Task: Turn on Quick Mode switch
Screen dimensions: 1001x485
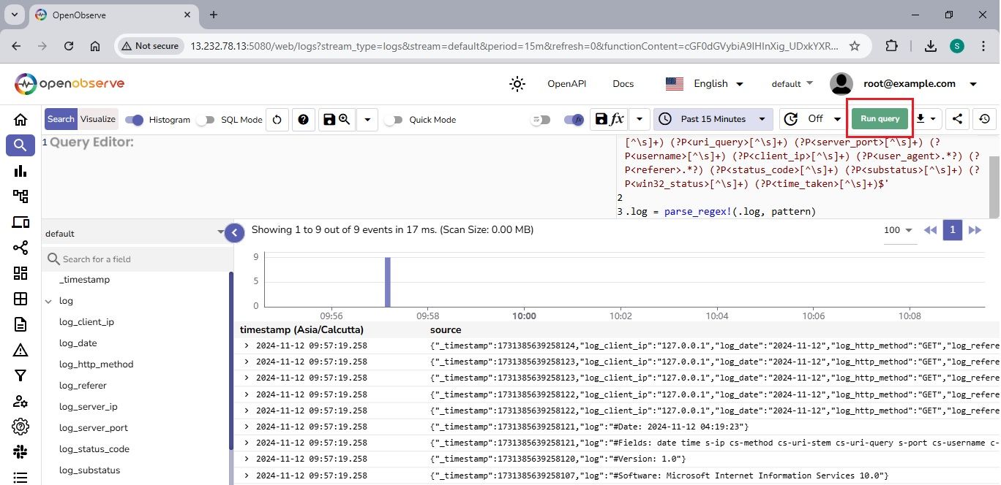Action: click(394, 120)
